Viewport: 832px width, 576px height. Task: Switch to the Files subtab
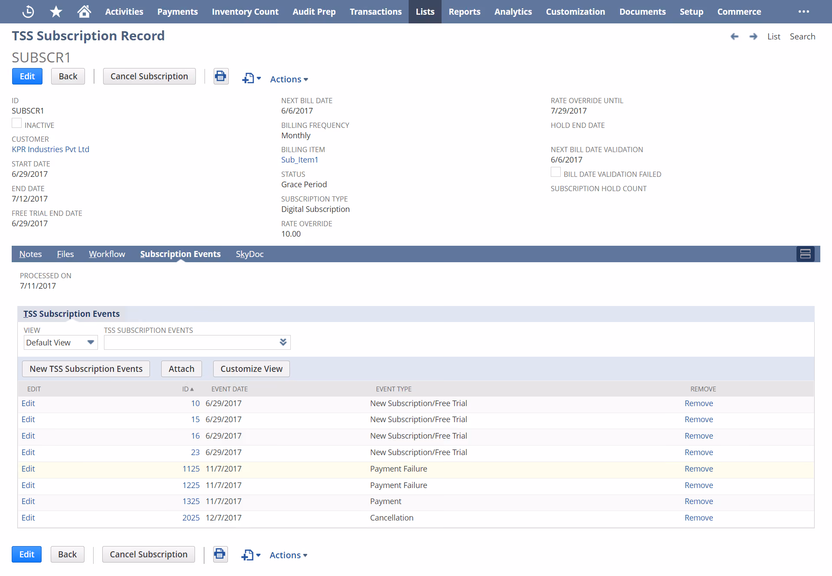point(65,254)
